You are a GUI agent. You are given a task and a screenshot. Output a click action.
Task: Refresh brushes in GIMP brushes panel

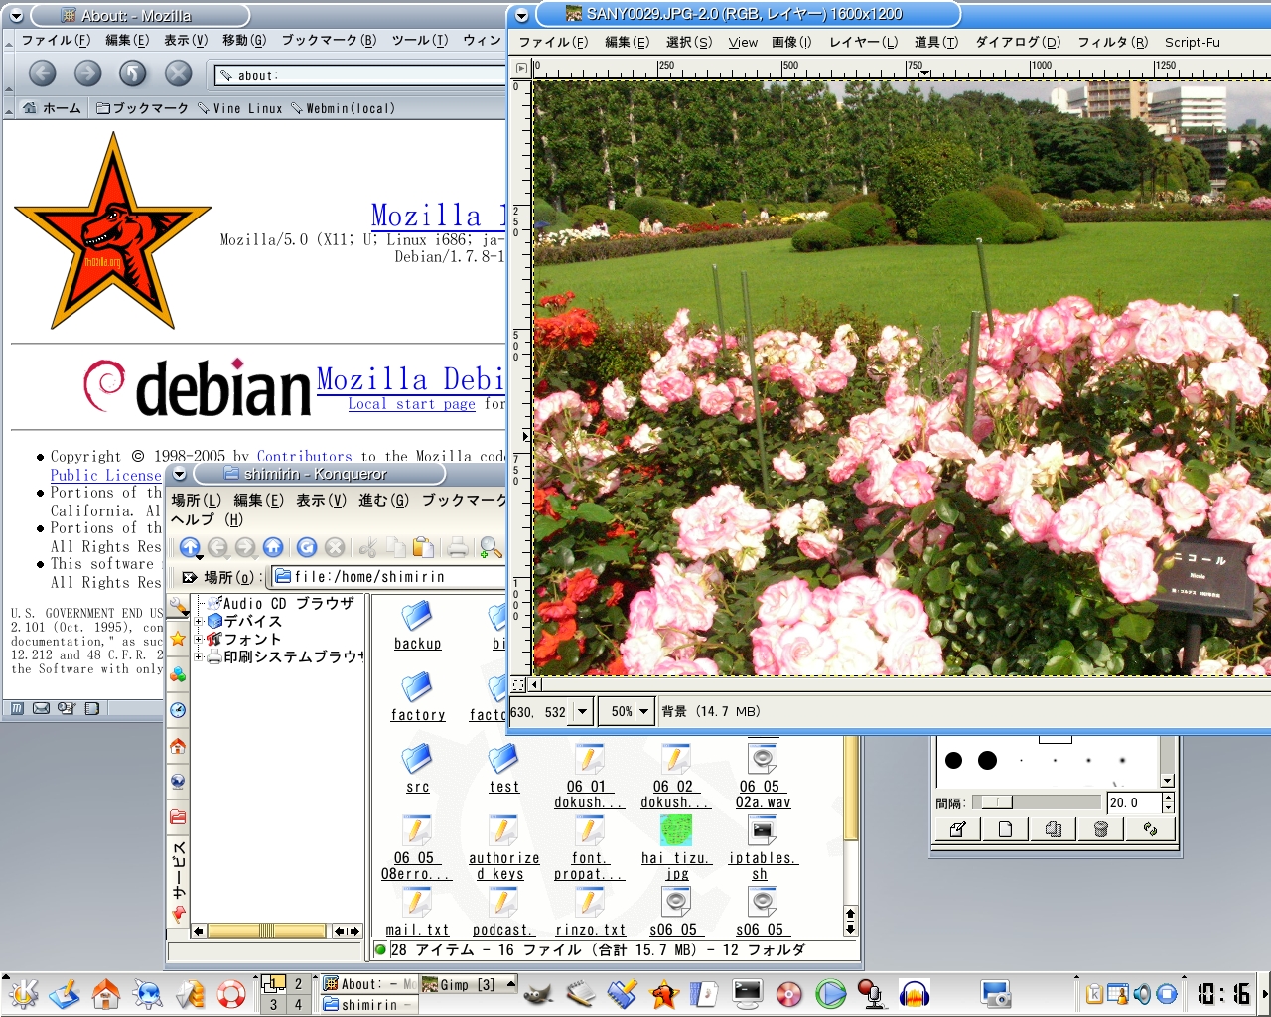1150,829
